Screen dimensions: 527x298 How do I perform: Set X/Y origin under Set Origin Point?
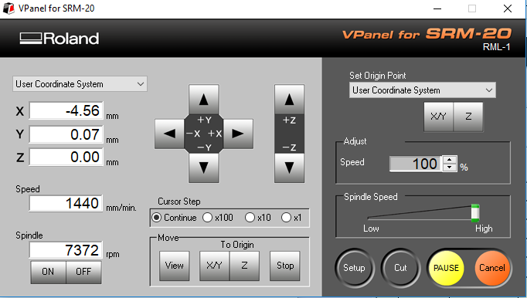click(x=439, y=117)
